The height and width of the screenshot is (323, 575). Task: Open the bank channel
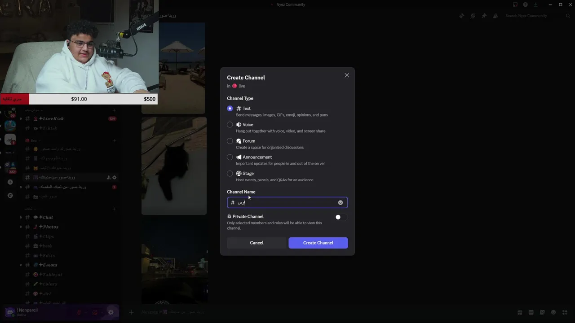tap(71, 246)
